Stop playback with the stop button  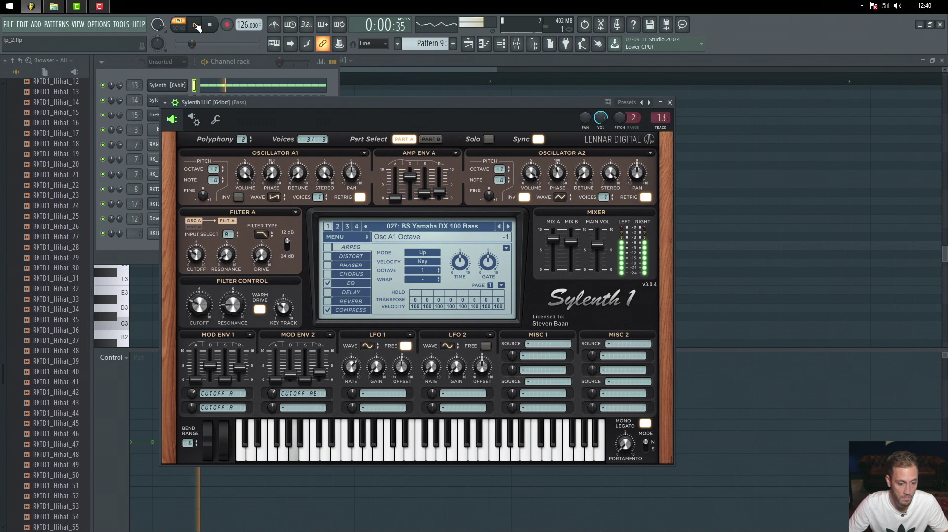[x=210, y=25]
